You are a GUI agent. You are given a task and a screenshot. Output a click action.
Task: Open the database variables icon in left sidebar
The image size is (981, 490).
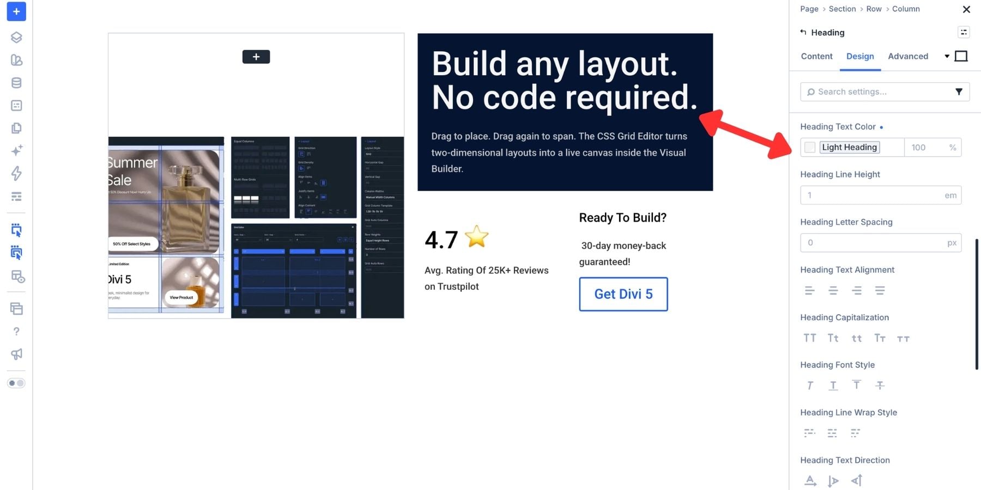tap(16, 83)
